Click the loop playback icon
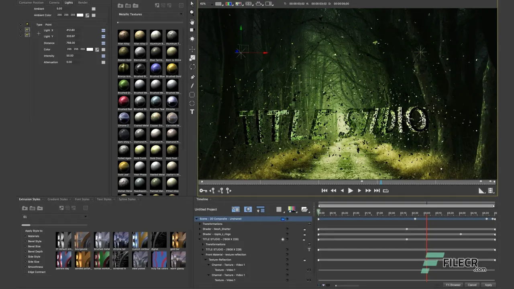 click(386, 191)
